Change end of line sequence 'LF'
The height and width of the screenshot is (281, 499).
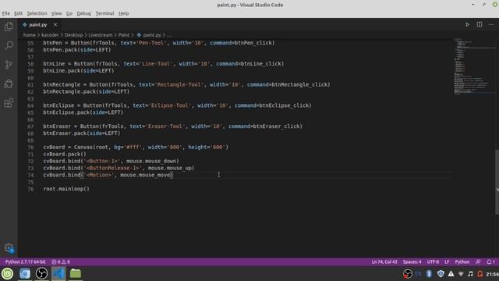(x=447, y=262)
